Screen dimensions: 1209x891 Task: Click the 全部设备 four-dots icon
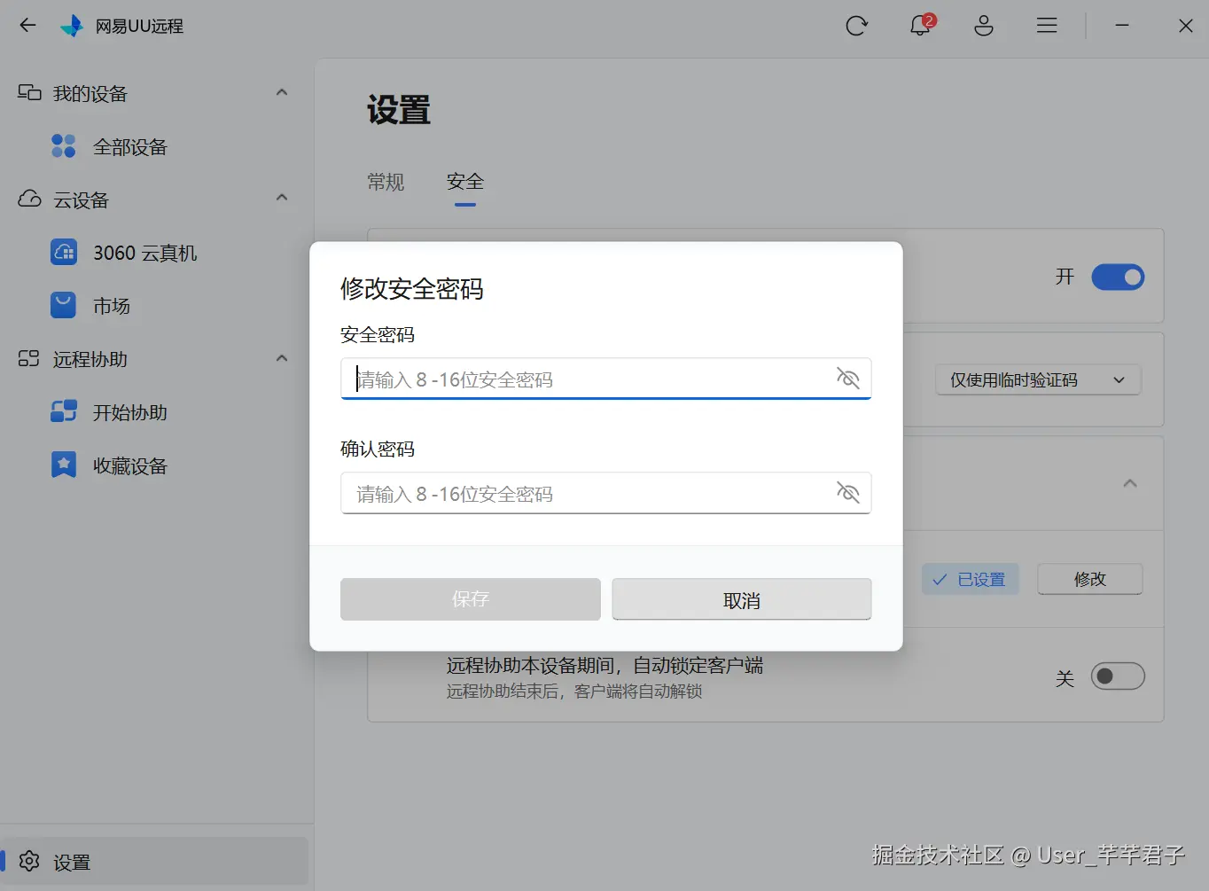(x=64, y=146)
